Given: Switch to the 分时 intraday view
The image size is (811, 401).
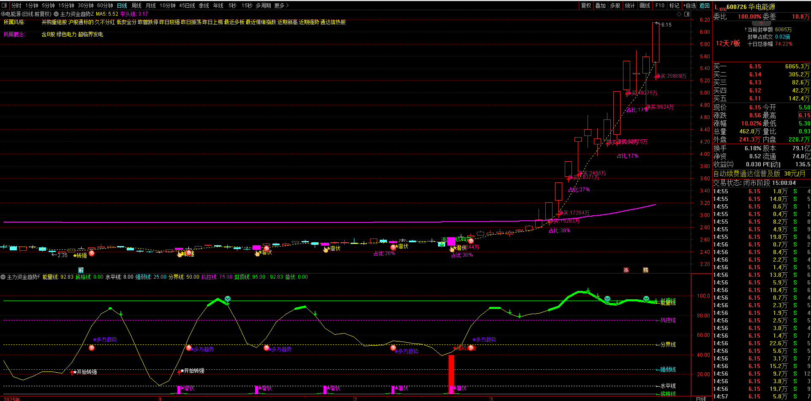Looking at the screenshot, I should click(x=16, y=5).
